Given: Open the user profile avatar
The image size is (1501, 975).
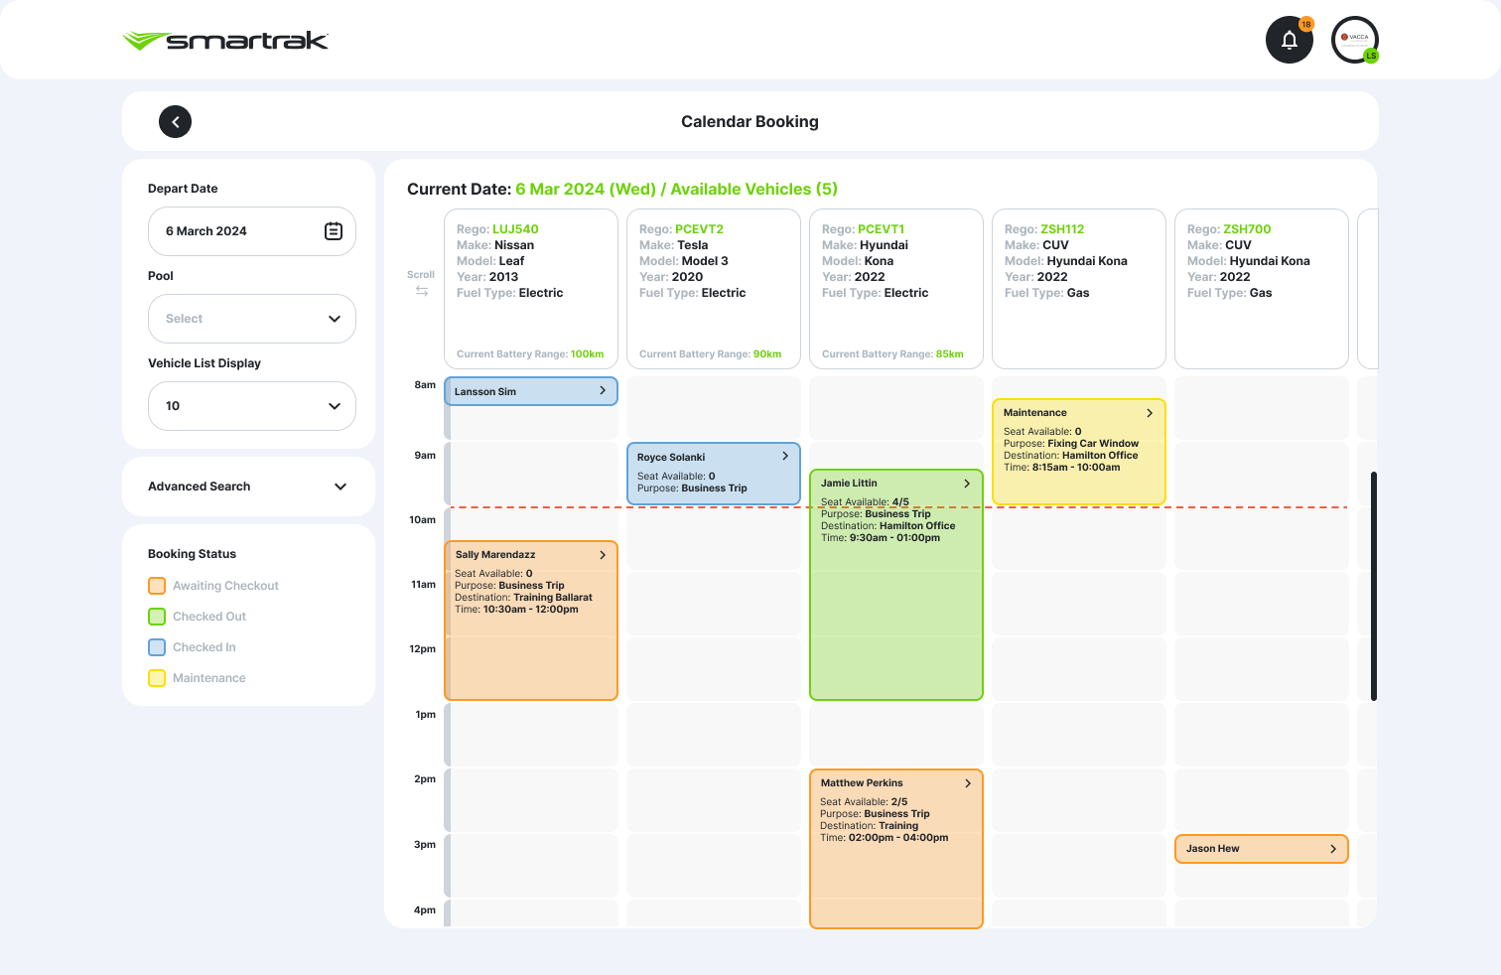Looking at the screenshot, I should click(1354, 41).
